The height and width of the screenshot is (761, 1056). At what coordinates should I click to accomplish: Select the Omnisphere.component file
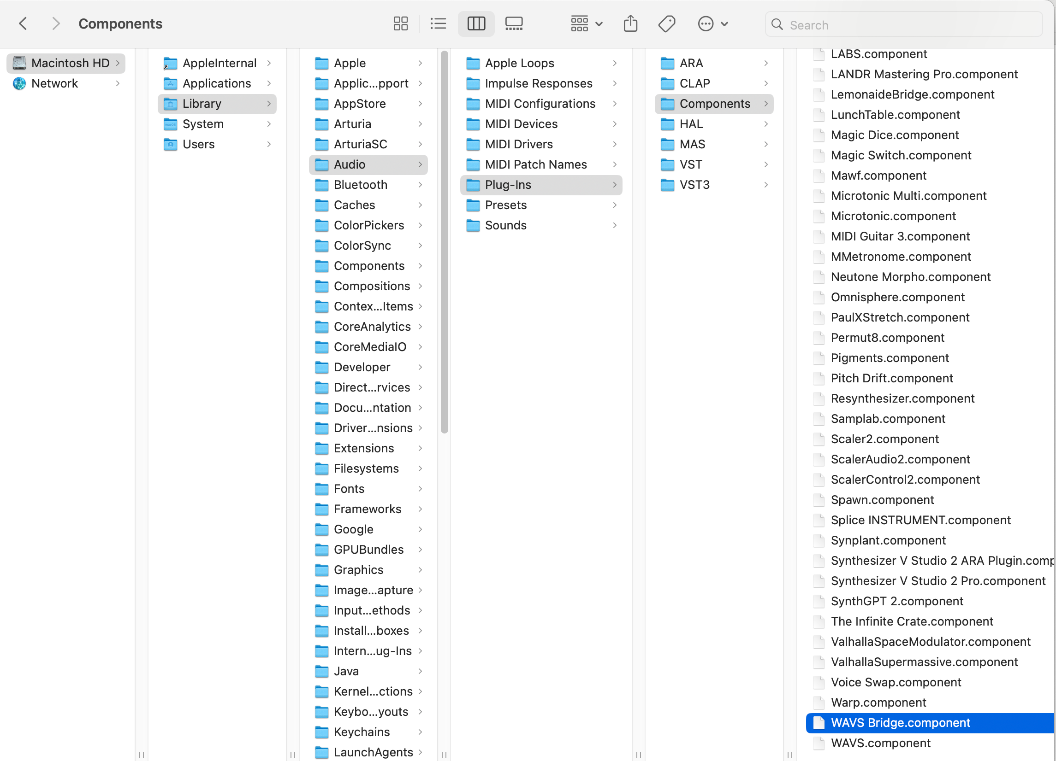[897, 297]
